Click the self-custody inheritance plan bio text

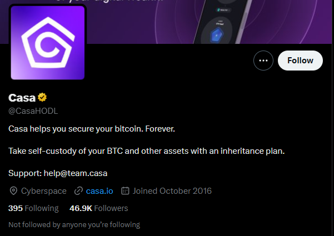pos(147,150)
